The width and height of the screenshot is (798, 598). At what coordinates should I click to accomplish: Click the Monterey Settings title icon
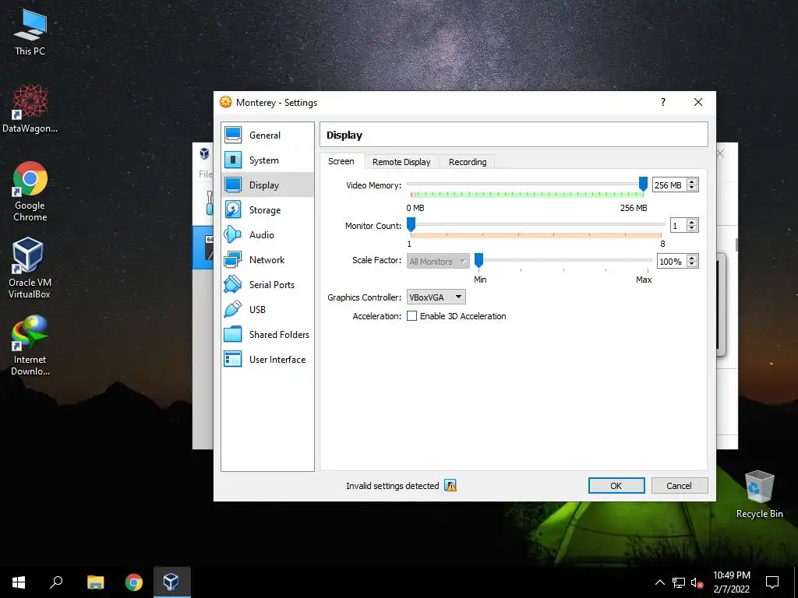pyautogui.click(x=225, y=102)
